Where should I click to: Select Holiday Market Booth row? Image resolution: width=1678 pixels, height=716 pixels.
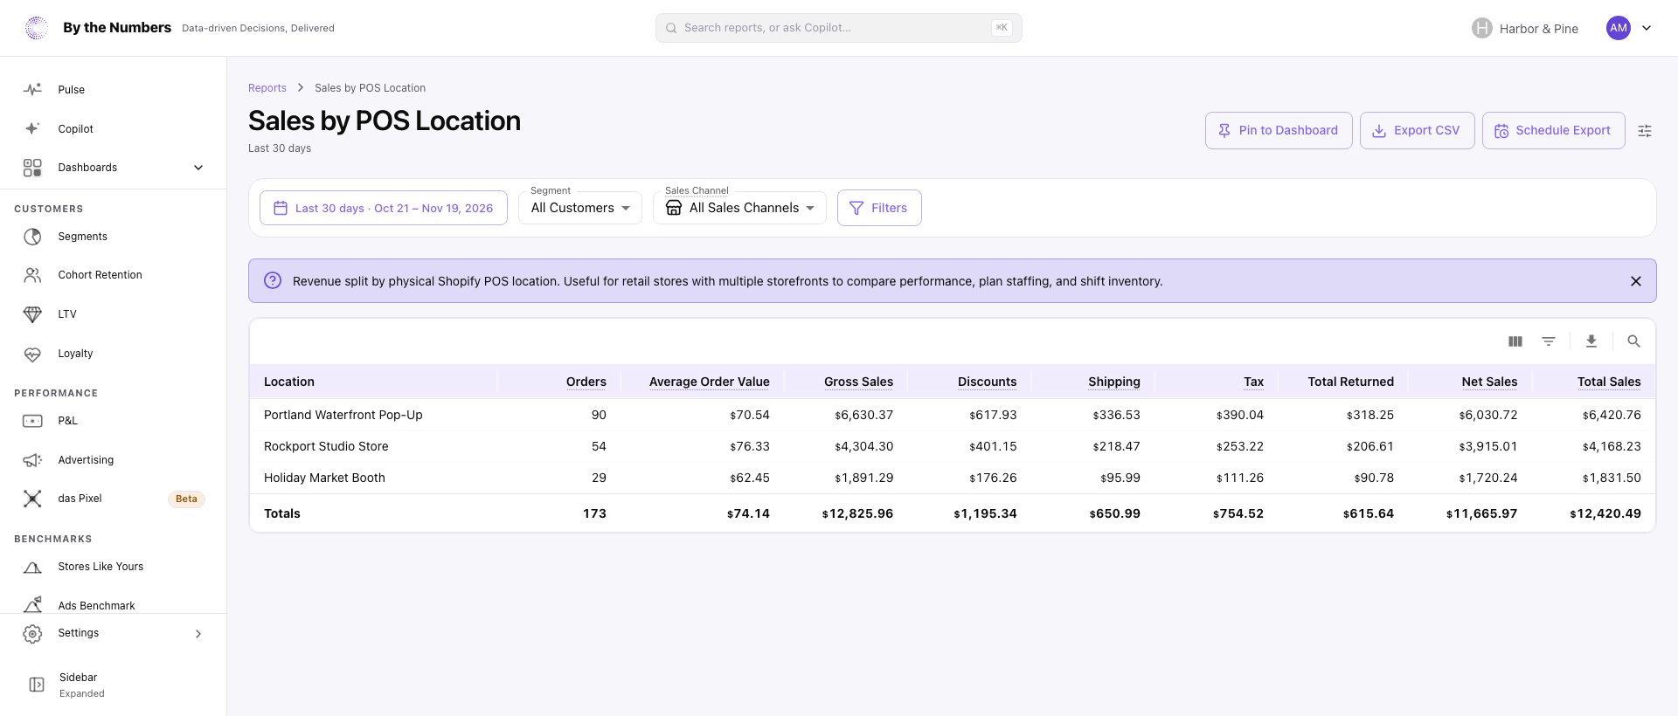(x=953, y=478)
